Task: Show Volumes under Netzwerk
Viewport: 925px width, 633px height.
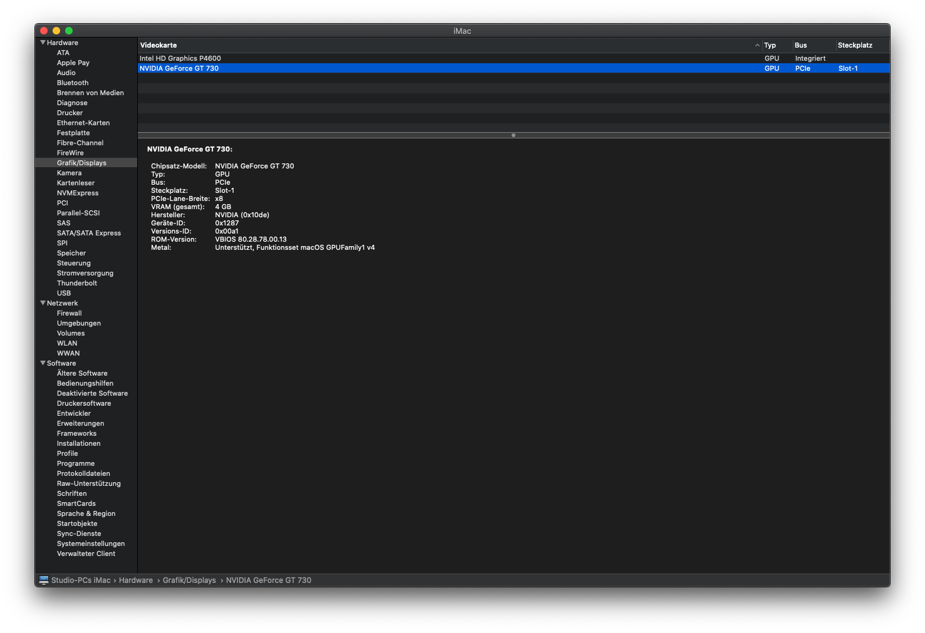Action: pos(71,333)
